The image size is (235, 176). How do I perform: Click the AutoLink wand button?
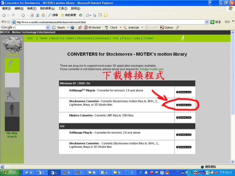coord(131,28)
